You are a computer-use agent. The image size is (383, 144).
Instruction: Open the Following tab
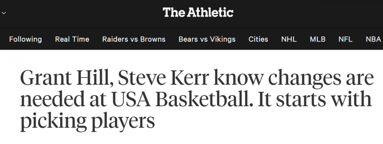(25, 39)
